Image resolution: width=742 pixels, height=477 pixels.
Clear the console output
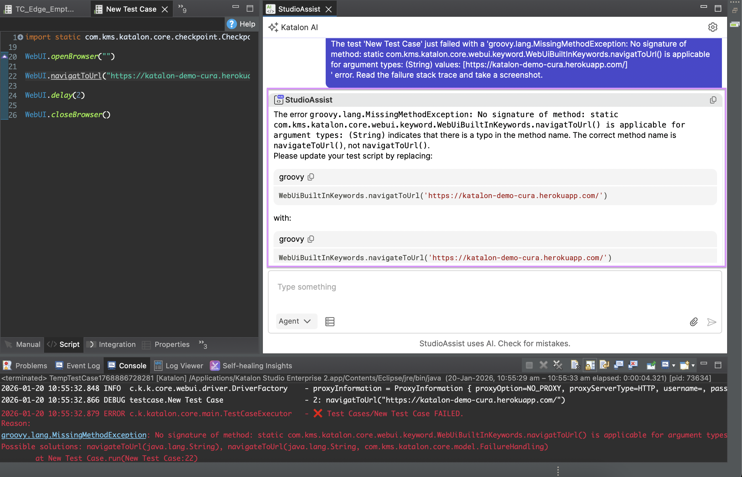coord(575,365)
